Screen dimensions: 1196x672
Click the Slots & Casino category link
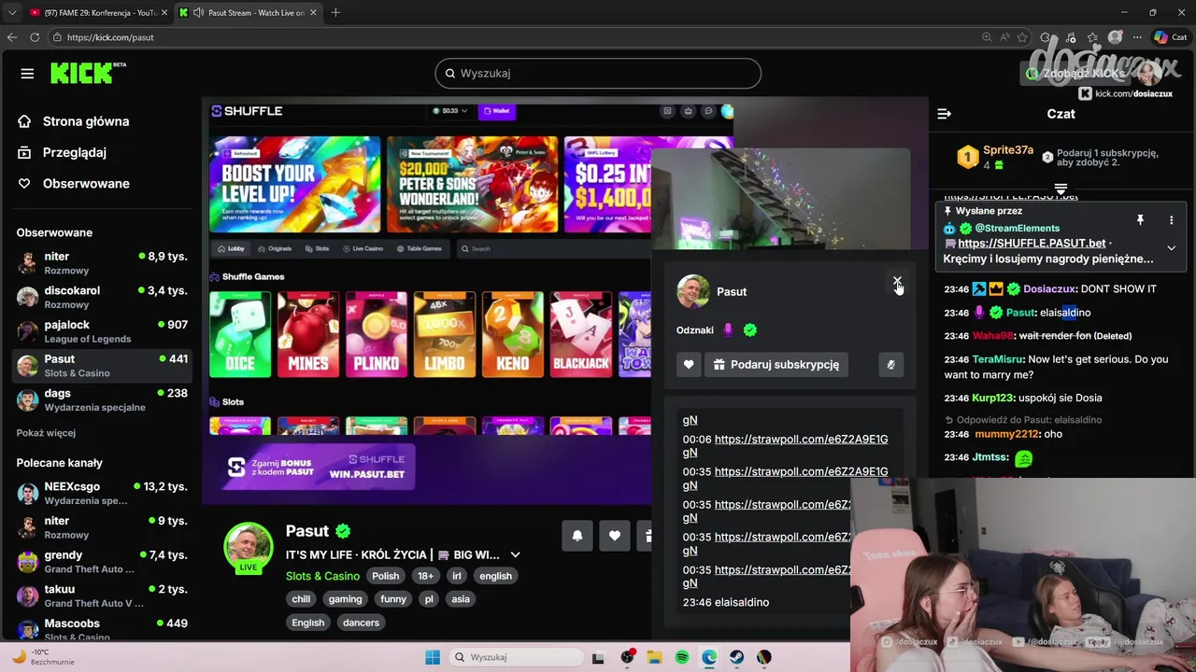point(322,576)
